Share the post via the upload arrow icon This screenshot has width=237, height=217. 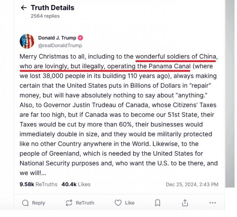[x=185, y=203]
